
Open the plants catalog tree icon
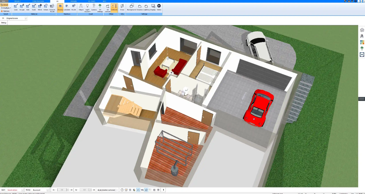[362, 48]
